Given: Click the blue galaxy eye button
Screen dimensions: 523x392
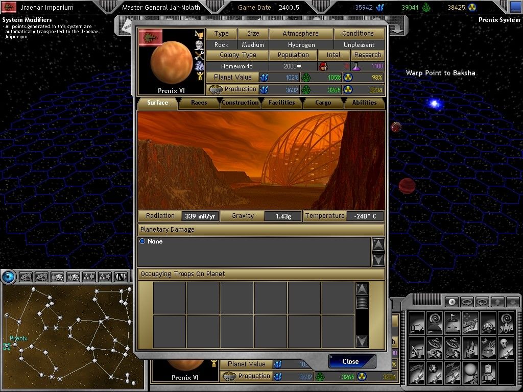Looking at the screenshot, I should coord(9,277).
